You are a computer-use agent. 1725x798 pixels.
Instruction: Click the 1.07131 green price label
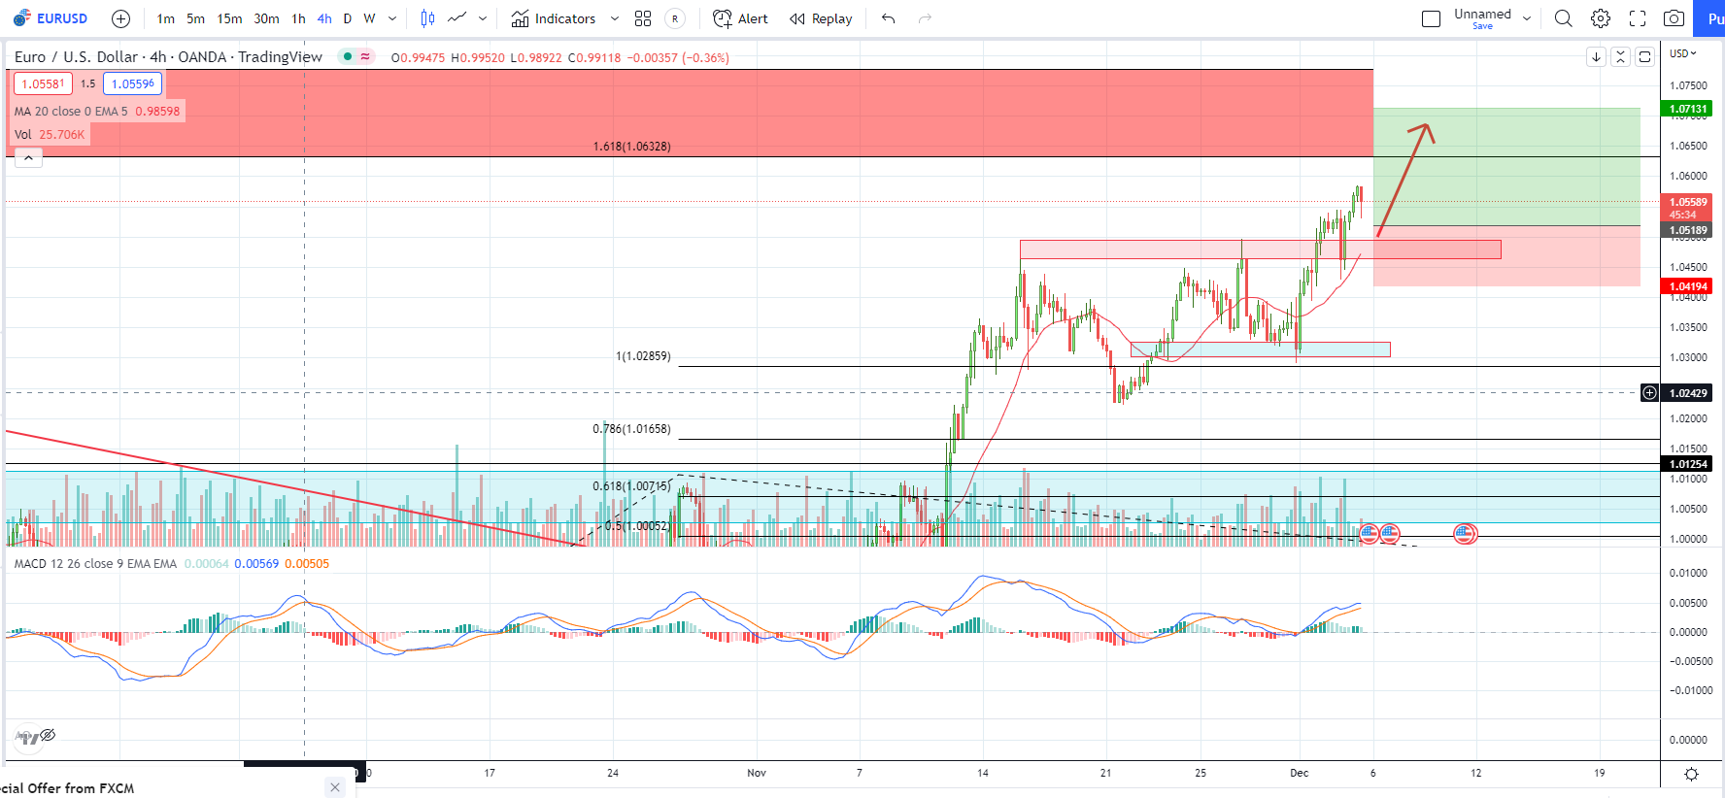(x=1688, y=109)
